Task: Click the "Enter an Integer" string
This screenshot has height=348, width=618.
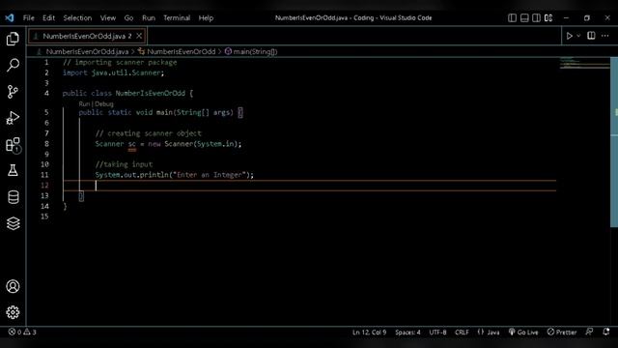Action: point(209,175)
